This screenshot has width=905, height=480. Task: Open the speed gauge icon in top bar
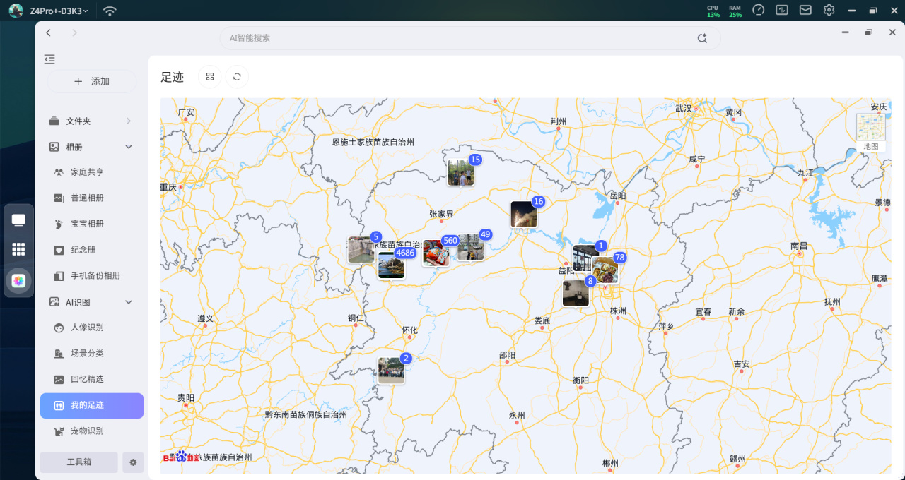pyautogui.click(x=759, y=10)
